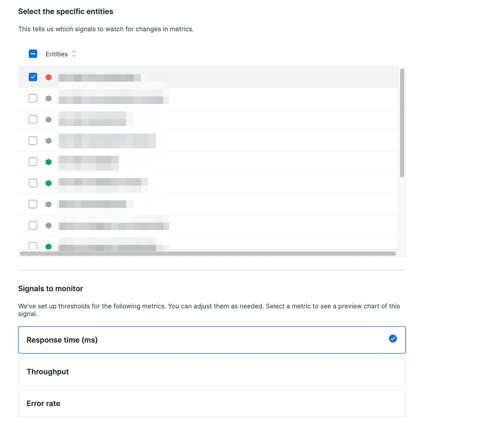483x423 pixels.
Task: Tick the checkbox beside the fifth entity
Action: pyautogui.click(x=33, y=162)
